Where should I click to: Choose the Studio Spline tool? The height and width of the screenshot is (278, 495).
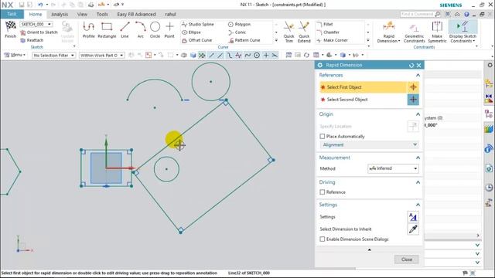click(x=198, y=24)
